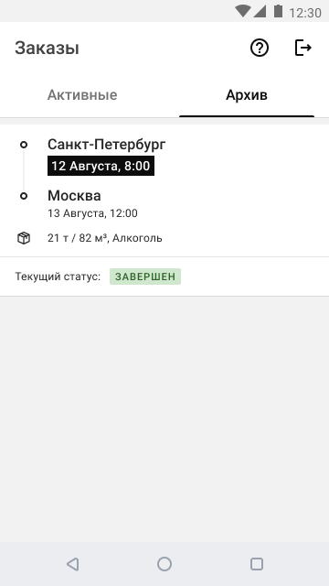Tap the Wi-Fi status icon
Image resolution: width=329 pixels, height=586 pixels.
pyautogui.click(x=242, y=12)
